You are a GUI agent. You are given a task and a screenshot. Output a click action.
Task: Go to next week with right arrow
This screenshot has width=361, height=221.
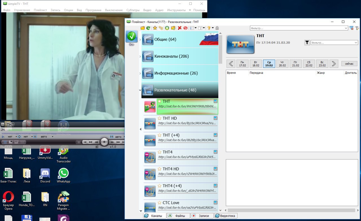[x=334, y=64]
